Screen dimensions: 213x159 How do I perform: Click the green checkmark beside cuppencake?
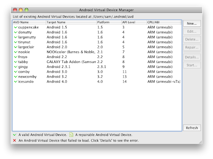15,27
